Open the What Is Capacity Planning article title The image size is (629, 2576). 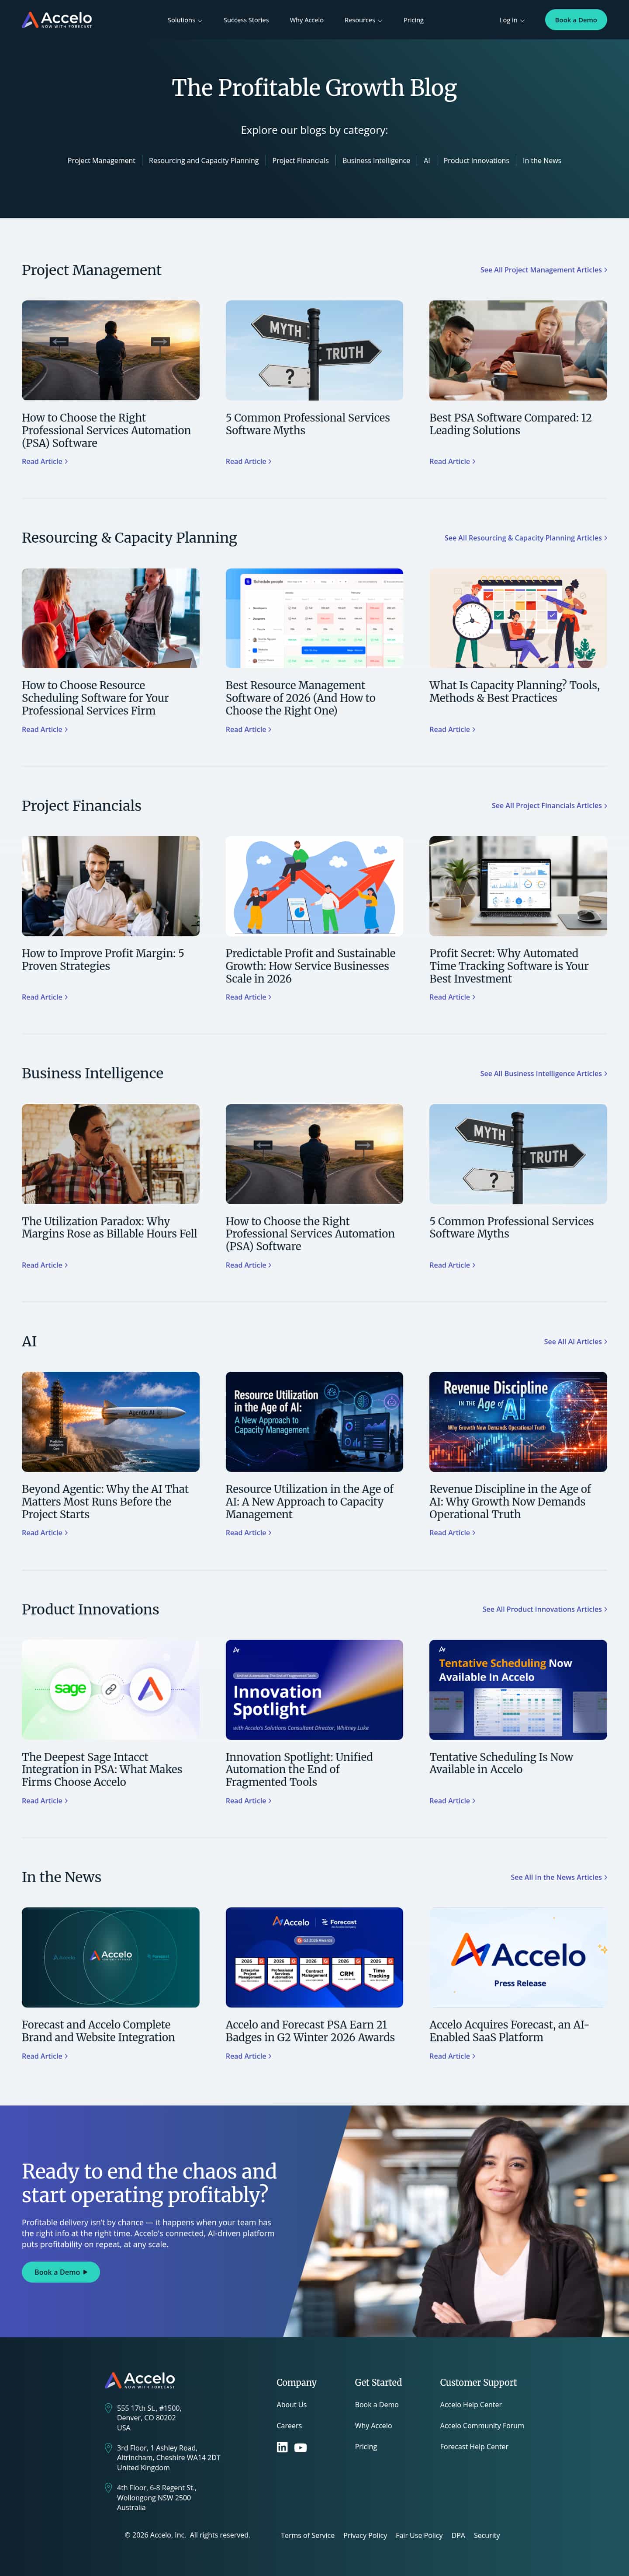(x=514, y=692)
